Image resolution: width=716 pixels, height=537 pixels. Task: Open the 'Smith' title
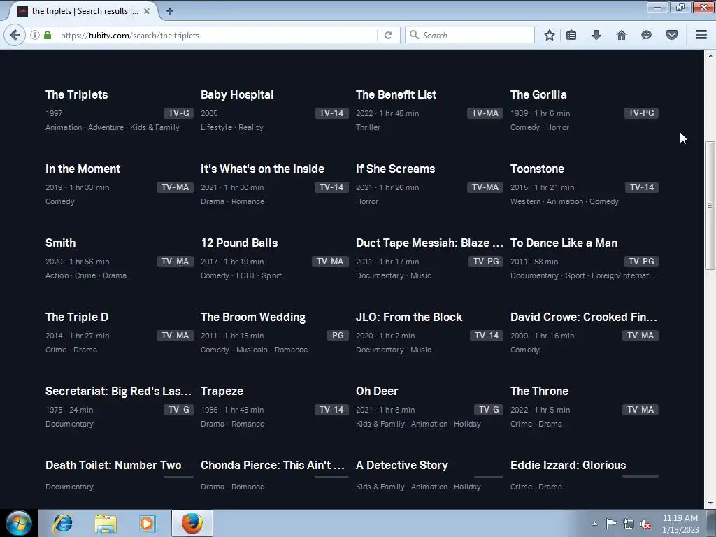[x=60, y=243]
